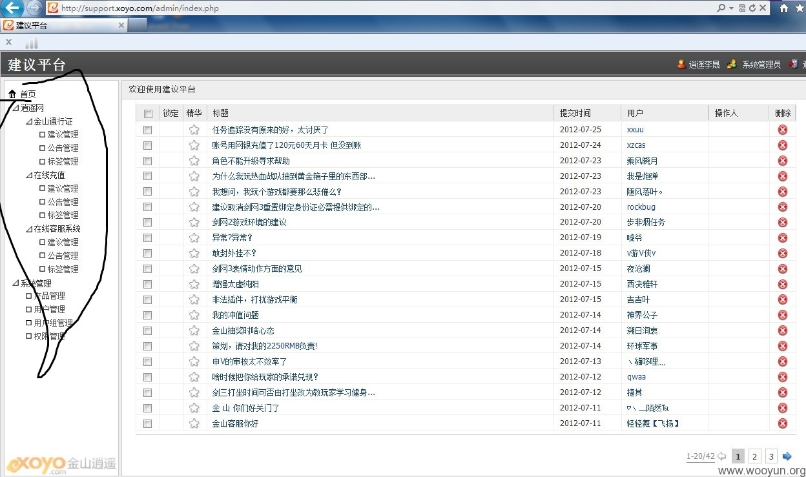This screenshot has width=806, height=477.
Task: Open 权限管理 under 系统管理
Action: (49, 336)
